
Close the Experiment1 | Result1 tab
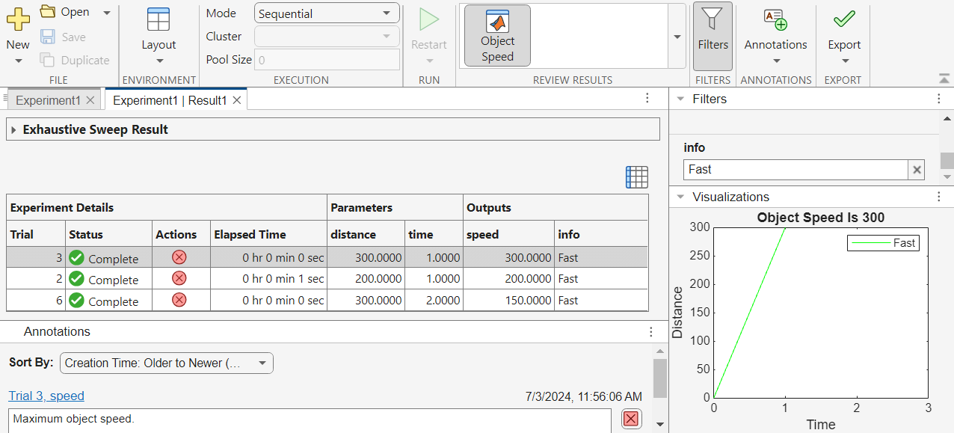point(237,100)
